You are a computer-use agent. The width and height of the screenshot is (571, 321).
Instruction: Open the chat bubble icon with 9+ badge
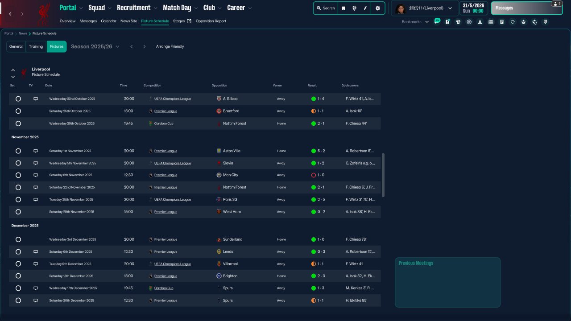point(437,21)
